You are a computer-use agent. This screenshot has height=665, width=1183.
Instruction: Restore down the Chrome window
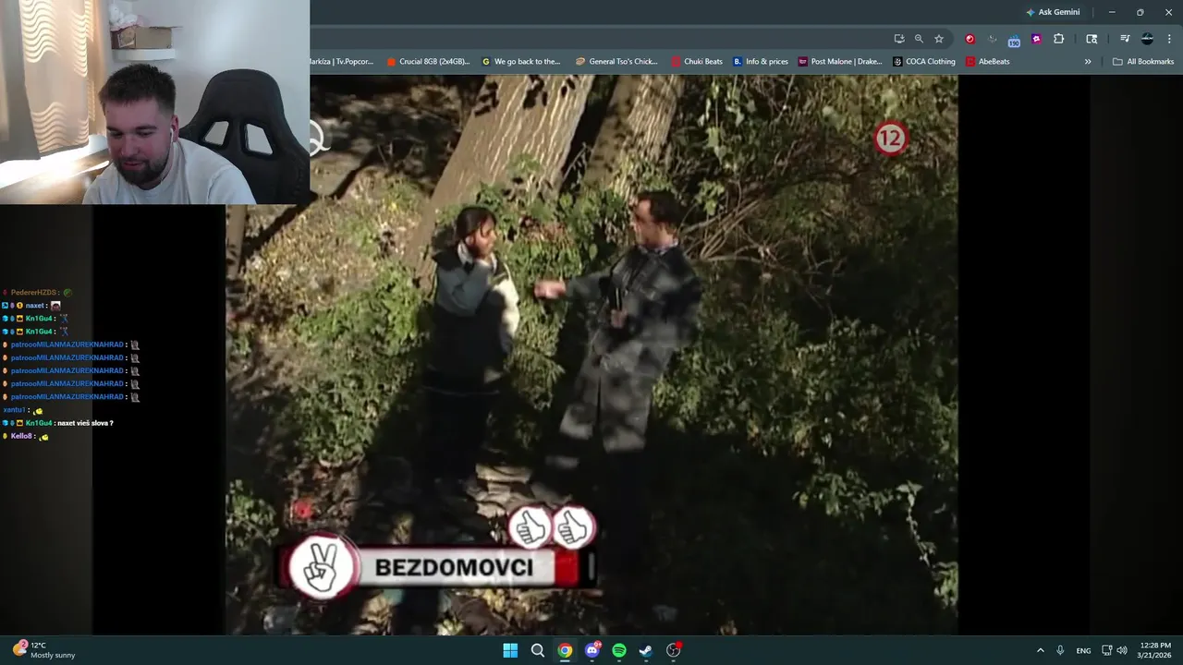1140,12
